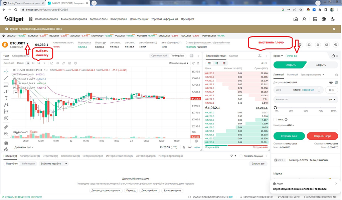This screenshot has width=342, height=200.
Task: Select the brush drawing tool
Action: (x=6, y=92)
